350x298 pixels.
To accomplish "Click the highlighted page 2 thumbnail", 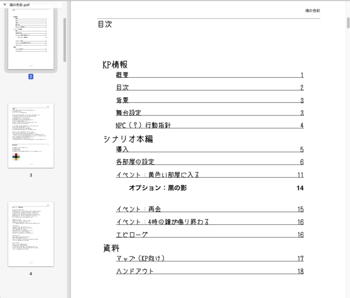I will tap(31, 38).
